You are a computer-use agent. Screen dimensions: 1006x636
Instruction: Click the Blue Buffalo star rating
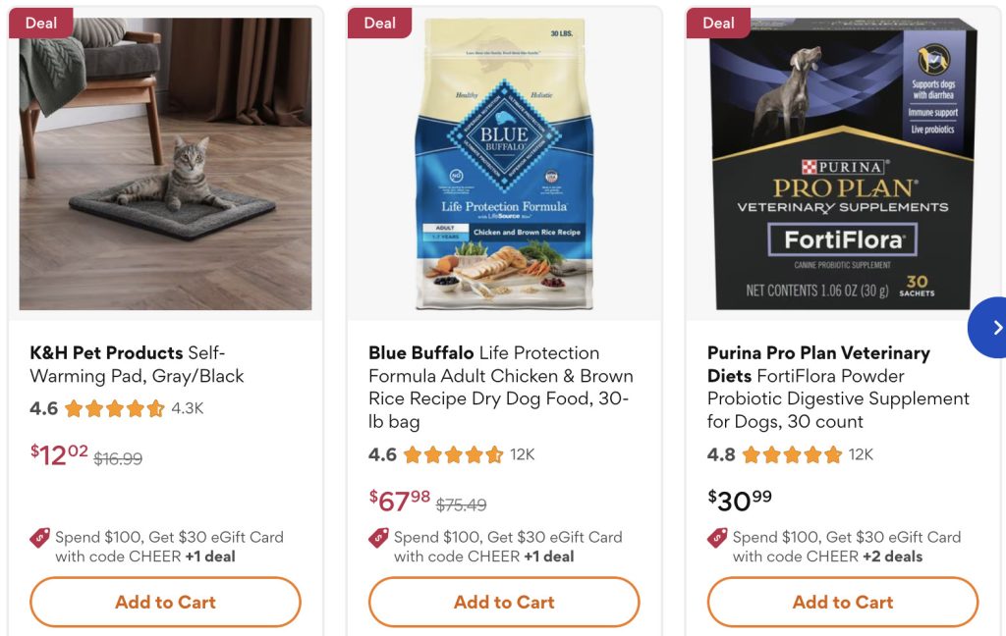pos(454,454)
